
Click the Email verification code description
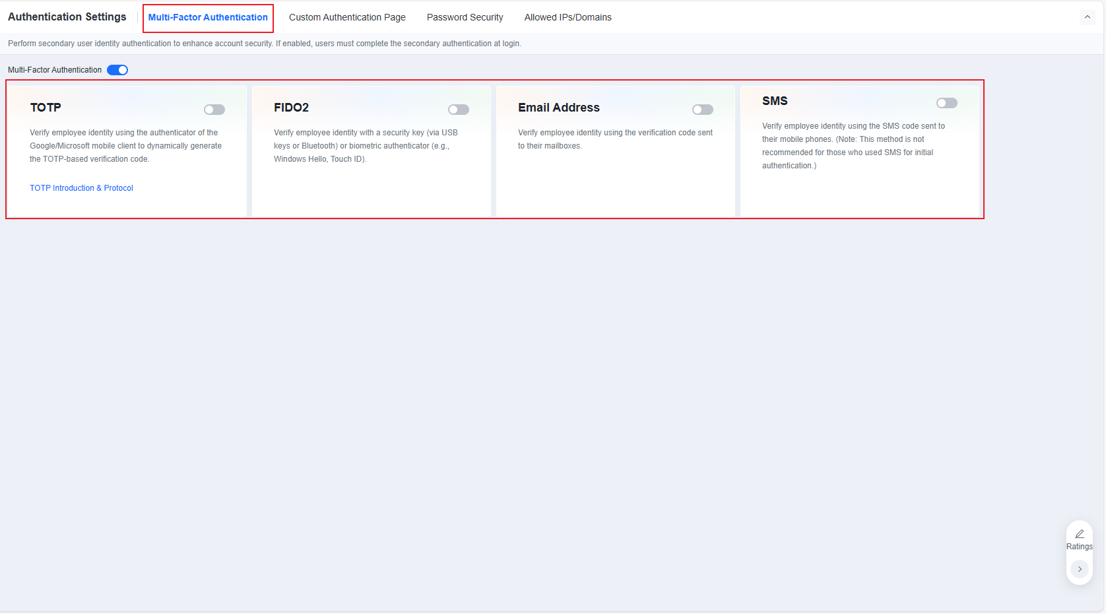(x=616, y=139)
